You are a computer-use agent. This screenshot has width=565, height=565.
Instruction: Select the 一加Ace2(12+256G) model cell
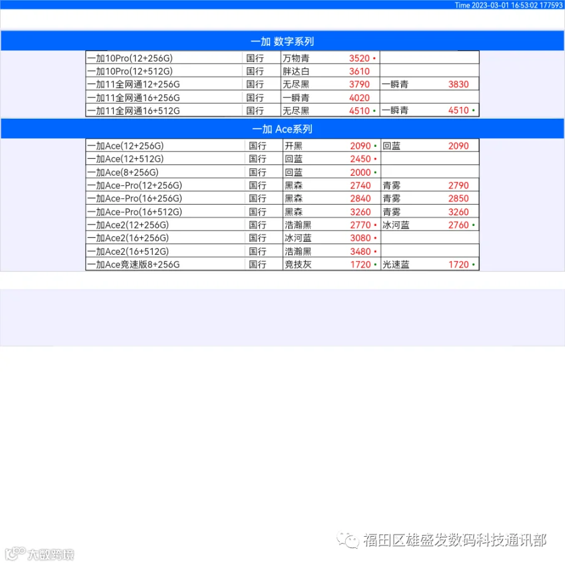pyautogui.click(x=165, y=225)
